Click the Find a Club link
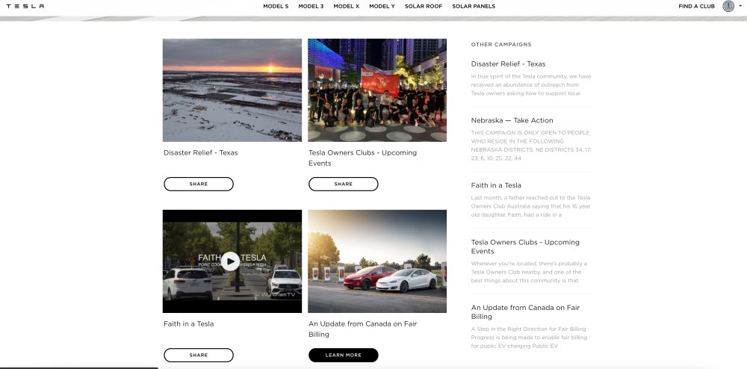The width and height of the screenshot is (747, 369). coord(696,6)
